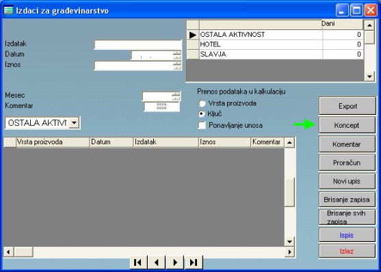
Task: Click the Dani column header
Action: 342,25
